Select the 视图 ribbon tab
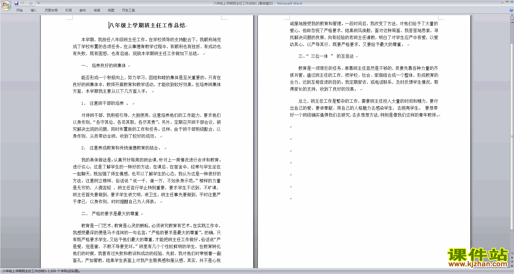514x274 pixels. point(111,10)
